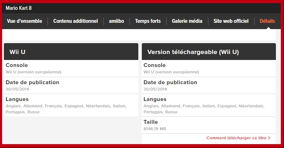This screenshot has width=284, height=148.
Task: Switch to the Contenu additionnel tab
Action: 76,21
